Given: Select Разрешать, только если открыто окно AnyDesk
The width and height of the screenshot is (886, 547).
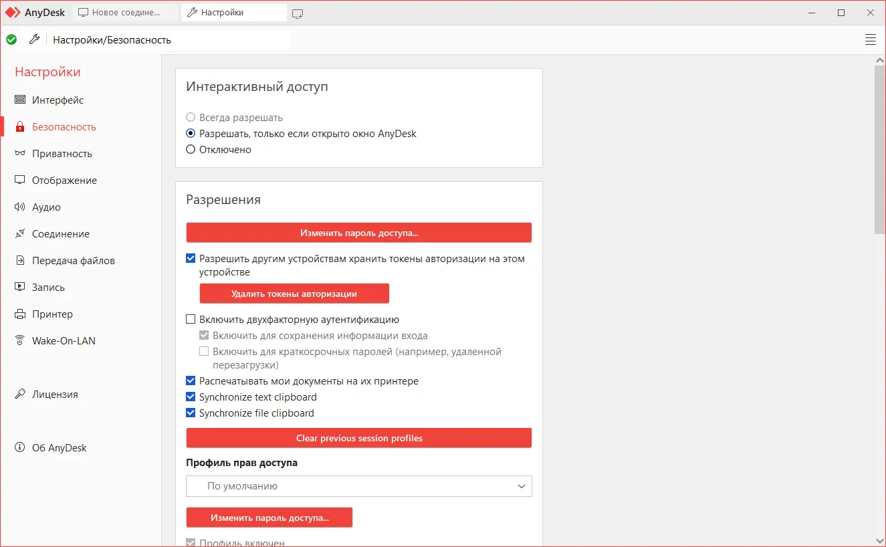Looking at the screenshot, I should coord(191,134).
